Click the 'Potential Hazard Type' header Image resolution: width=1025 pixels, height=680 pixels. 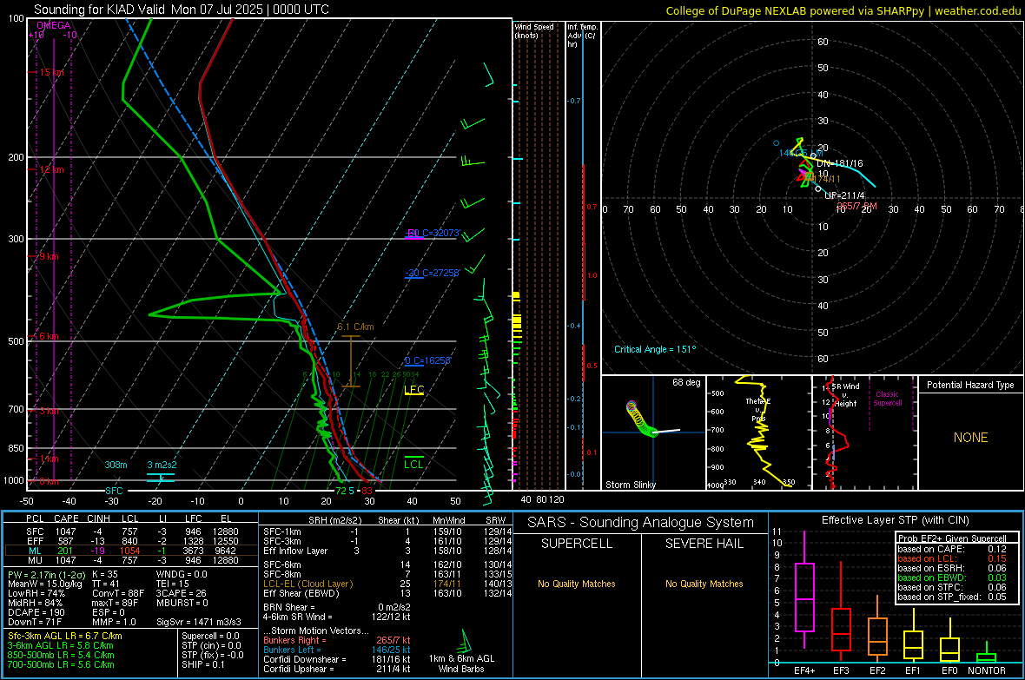pos(970,385)
